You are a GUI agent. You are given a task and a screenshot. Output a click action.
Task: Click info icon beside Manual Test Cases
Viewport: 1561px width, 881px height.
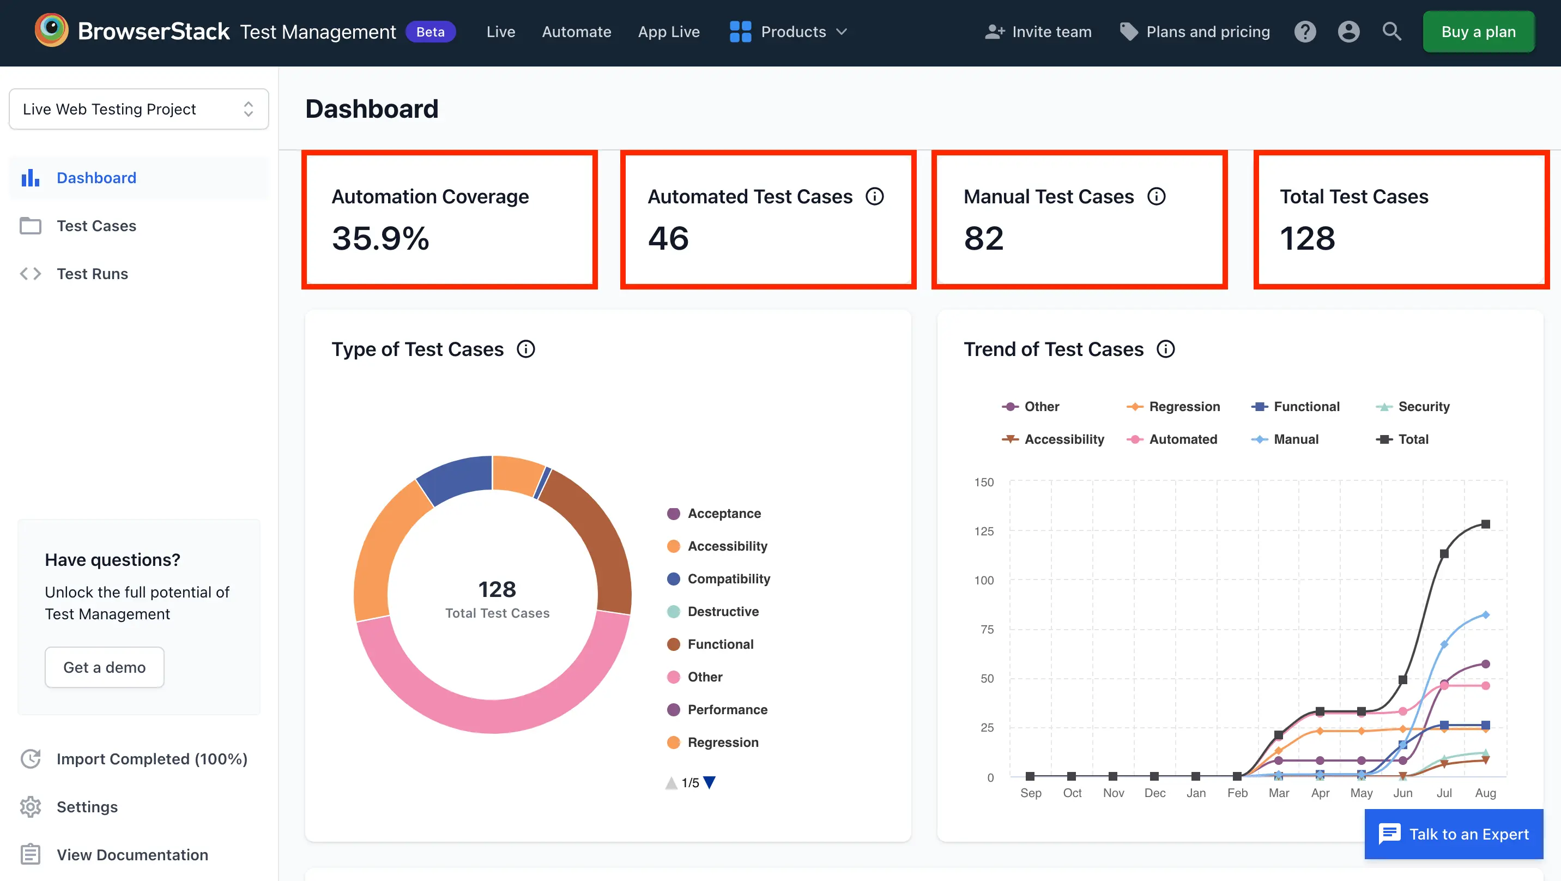pos(1156,196)
